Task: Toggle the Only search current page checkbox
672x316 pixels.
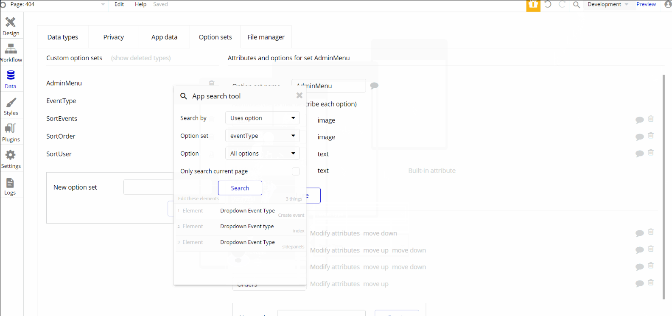Action: pyautogui.click(x=296, y=171)
